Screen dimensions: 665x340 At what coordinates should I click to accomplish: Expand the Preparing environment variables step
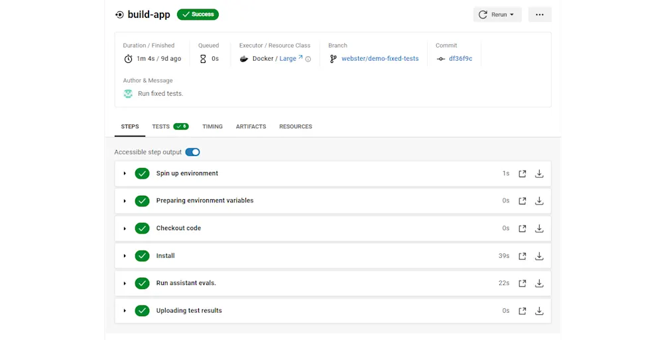(125, 201)
